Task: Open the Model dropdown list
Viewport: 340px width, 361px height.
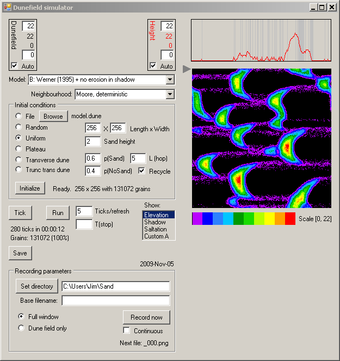Action: [x=170, y=80]
